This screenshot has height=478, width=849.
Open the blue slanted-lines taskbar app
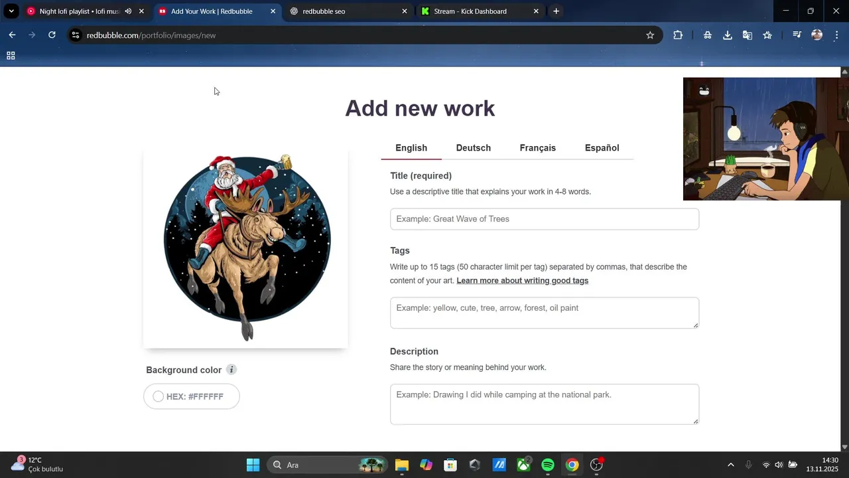(x=499, y=465)
